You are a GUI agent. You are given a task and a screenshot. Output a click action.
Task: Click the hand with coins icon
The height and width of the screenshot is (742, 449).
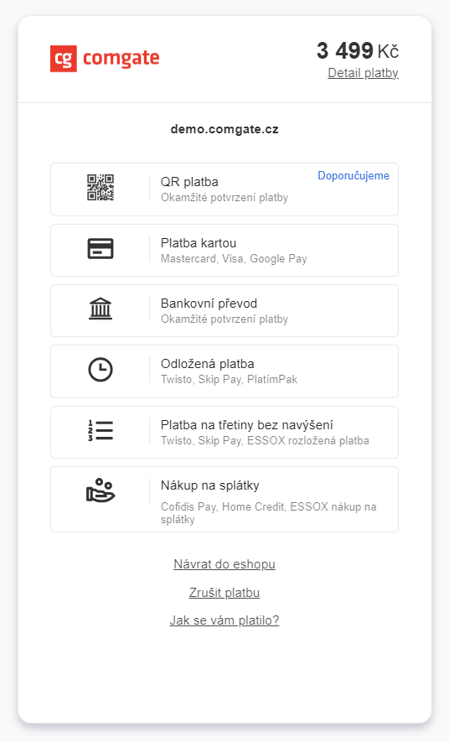[x=101, y=490]
